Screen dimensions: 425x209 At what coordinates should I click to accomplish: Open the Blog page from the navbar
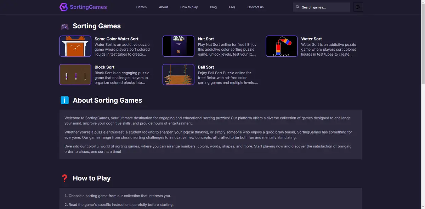[x=213, y=7]
